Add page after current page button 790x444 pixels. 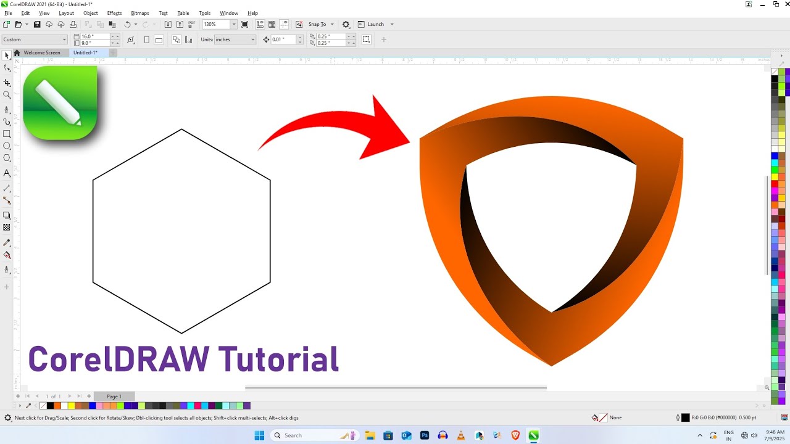pyautogui.click(x=89, y=396)
